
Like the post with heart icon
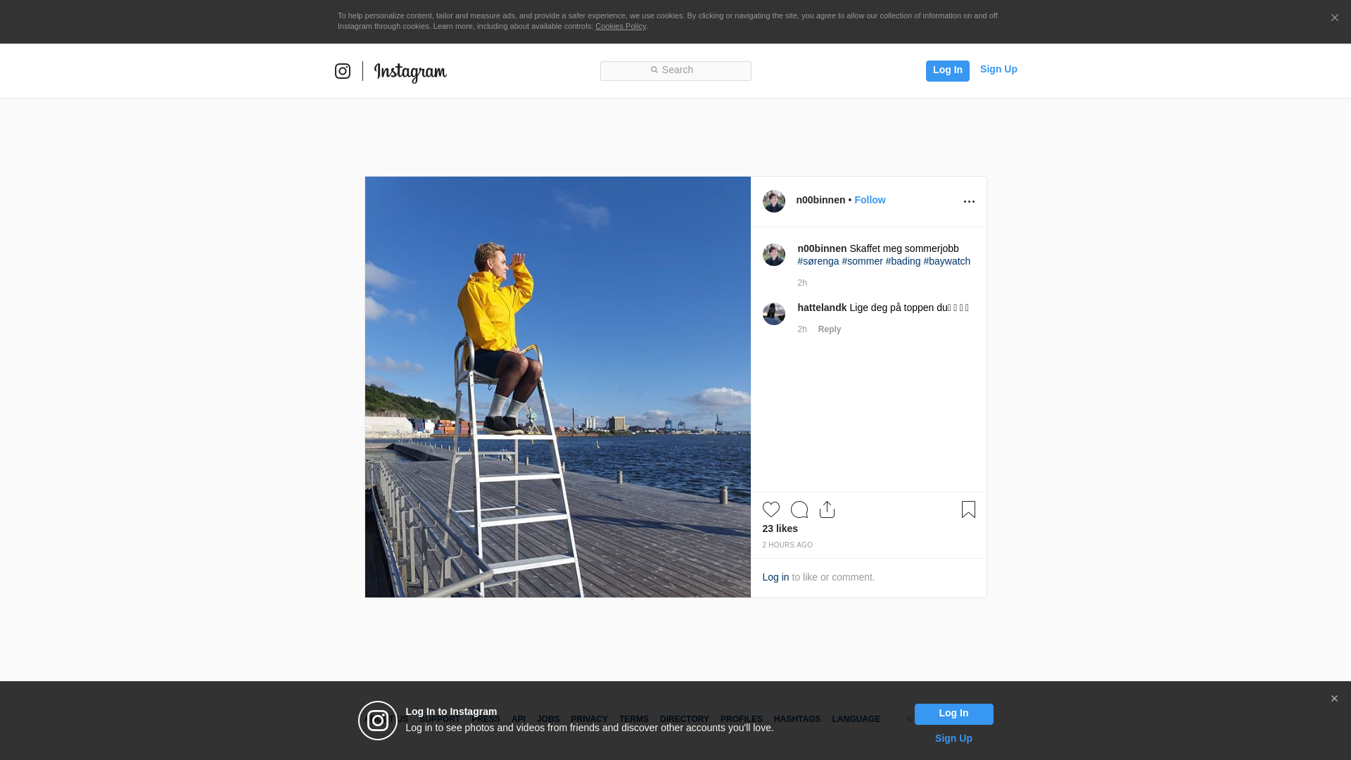click(x=771, y=509)
